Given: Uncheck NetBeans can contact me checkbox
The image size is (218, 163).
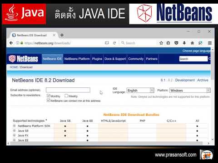Looking at the screenshot, I should pos(49,100).
